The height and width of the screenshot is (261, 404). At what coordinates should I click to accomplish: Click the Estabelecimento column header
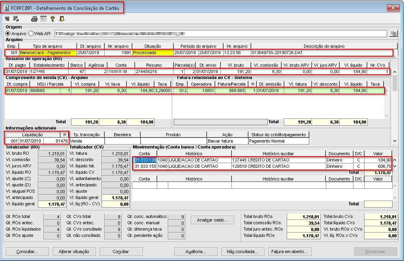(x=49, y=65)
